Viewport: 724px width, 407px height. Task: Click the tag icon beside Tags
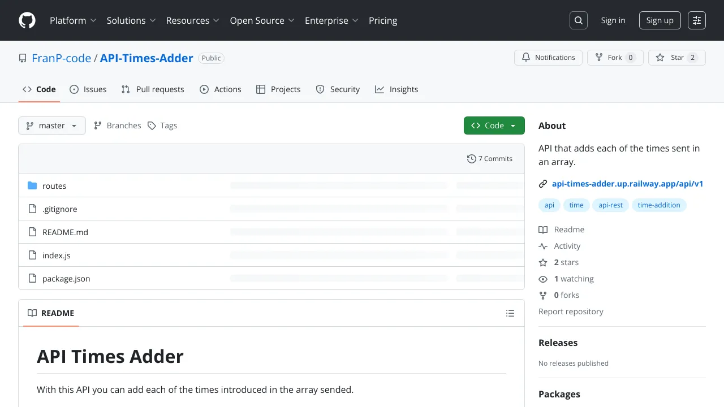click(x=152, y=125)
